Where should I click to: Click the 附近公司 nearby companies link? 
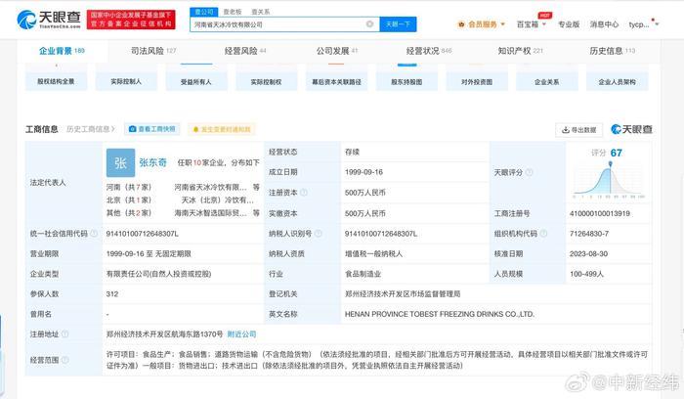coord(241,333)
